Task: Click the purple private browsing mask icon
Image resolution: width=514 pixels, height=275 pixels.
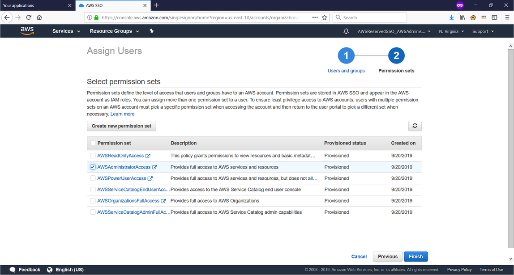Action: tap(460, 5)
